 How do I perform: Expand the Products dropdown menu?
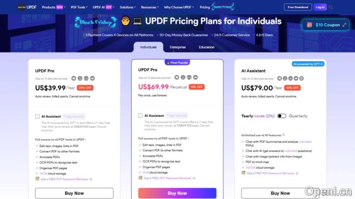click(x=52, y=7)
